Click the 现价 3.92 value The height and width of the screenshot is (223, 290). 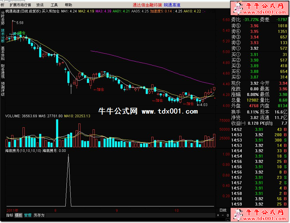tap(254, 83)
